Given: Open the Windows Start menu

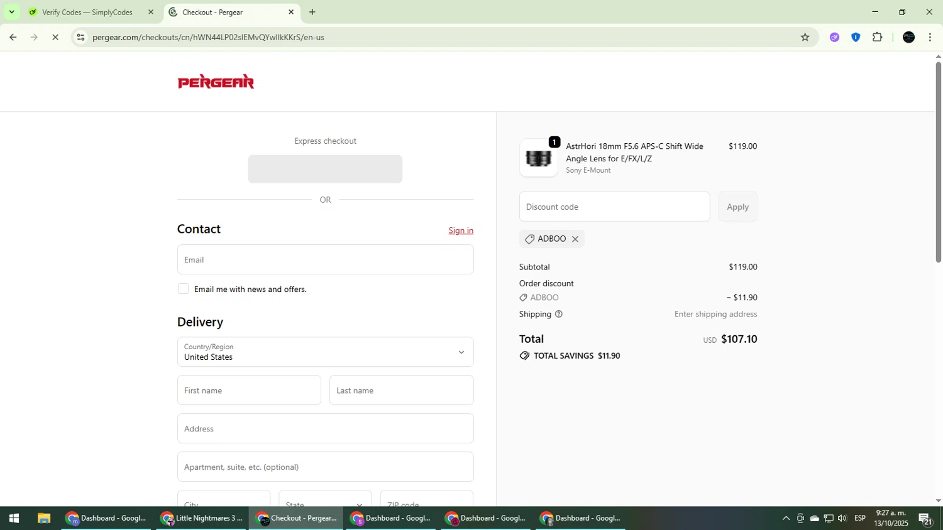Looking at the screenshot, I should click(x=14, y=518).
